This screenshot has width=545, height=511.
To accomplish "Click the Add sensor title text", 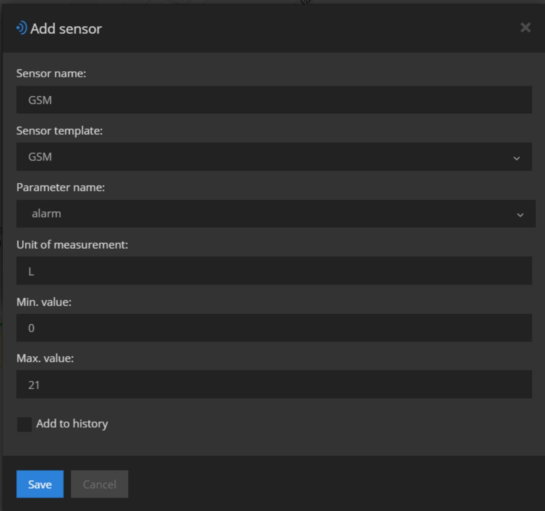I will point(66,29).
